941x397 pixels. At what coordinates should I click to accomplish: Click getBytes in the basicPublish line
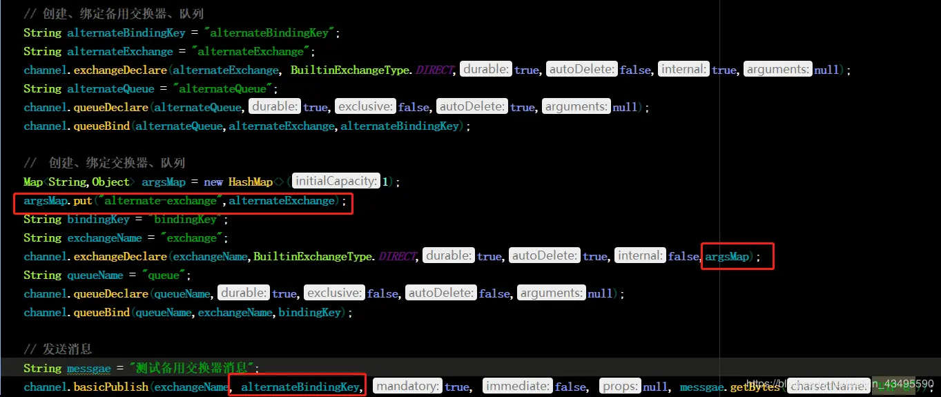click(755, 387)
